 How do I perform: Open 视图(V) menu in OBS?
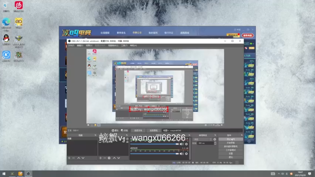pyautogui.click(x=89, y=46)
